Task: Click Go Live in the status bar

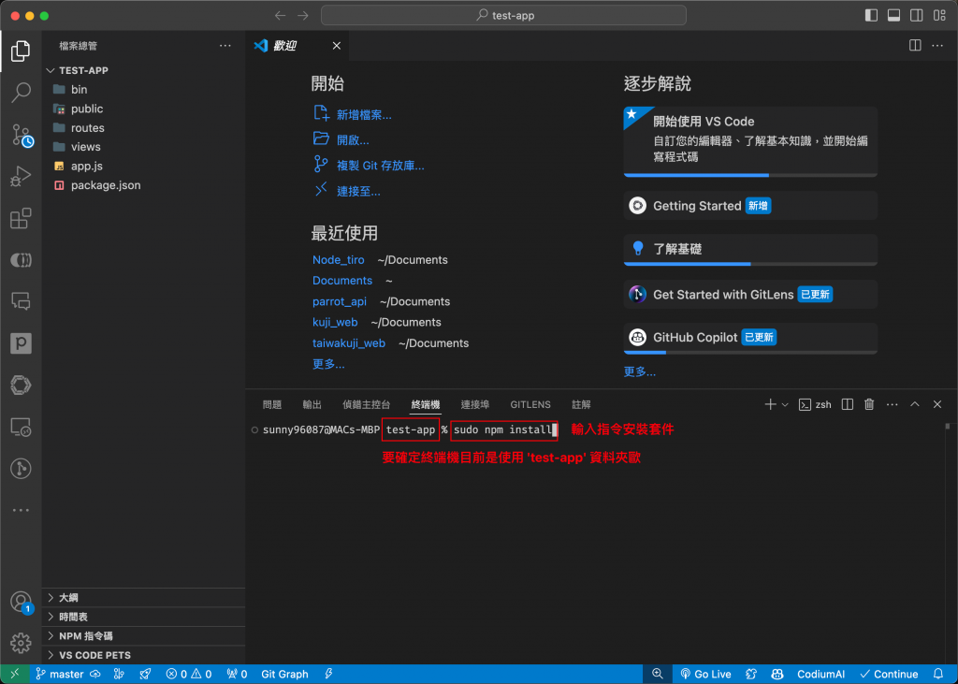Action: click(x=705, y=674)
